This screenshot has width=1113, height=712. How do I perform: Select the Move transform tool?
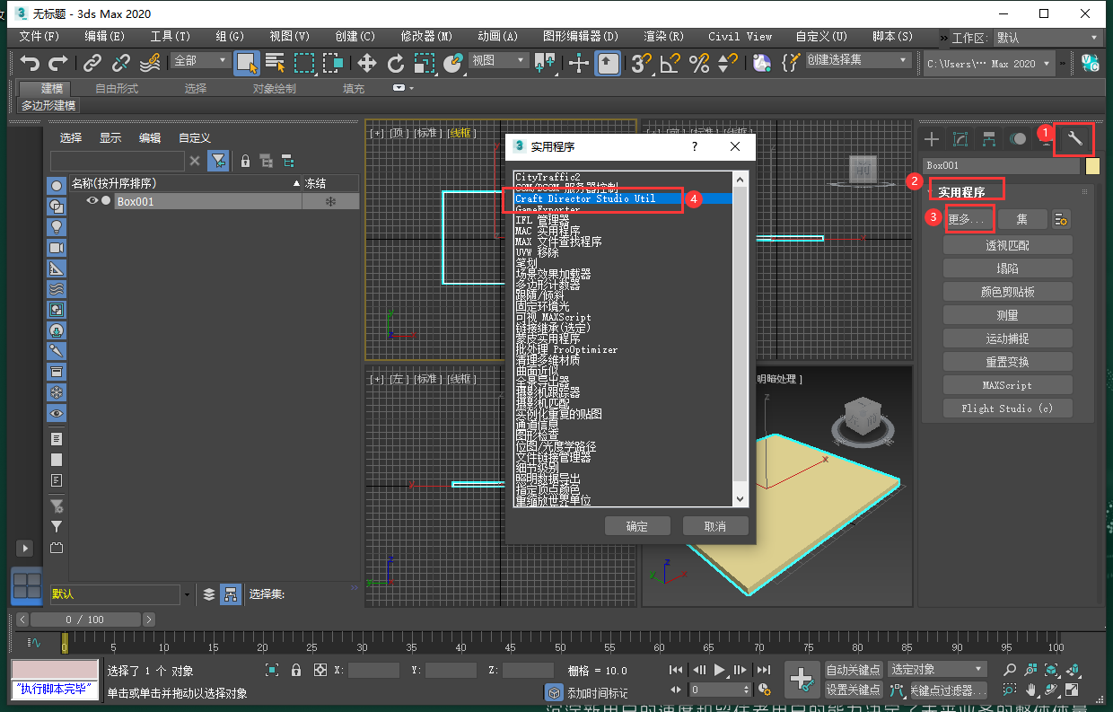(x=366, y=63)
